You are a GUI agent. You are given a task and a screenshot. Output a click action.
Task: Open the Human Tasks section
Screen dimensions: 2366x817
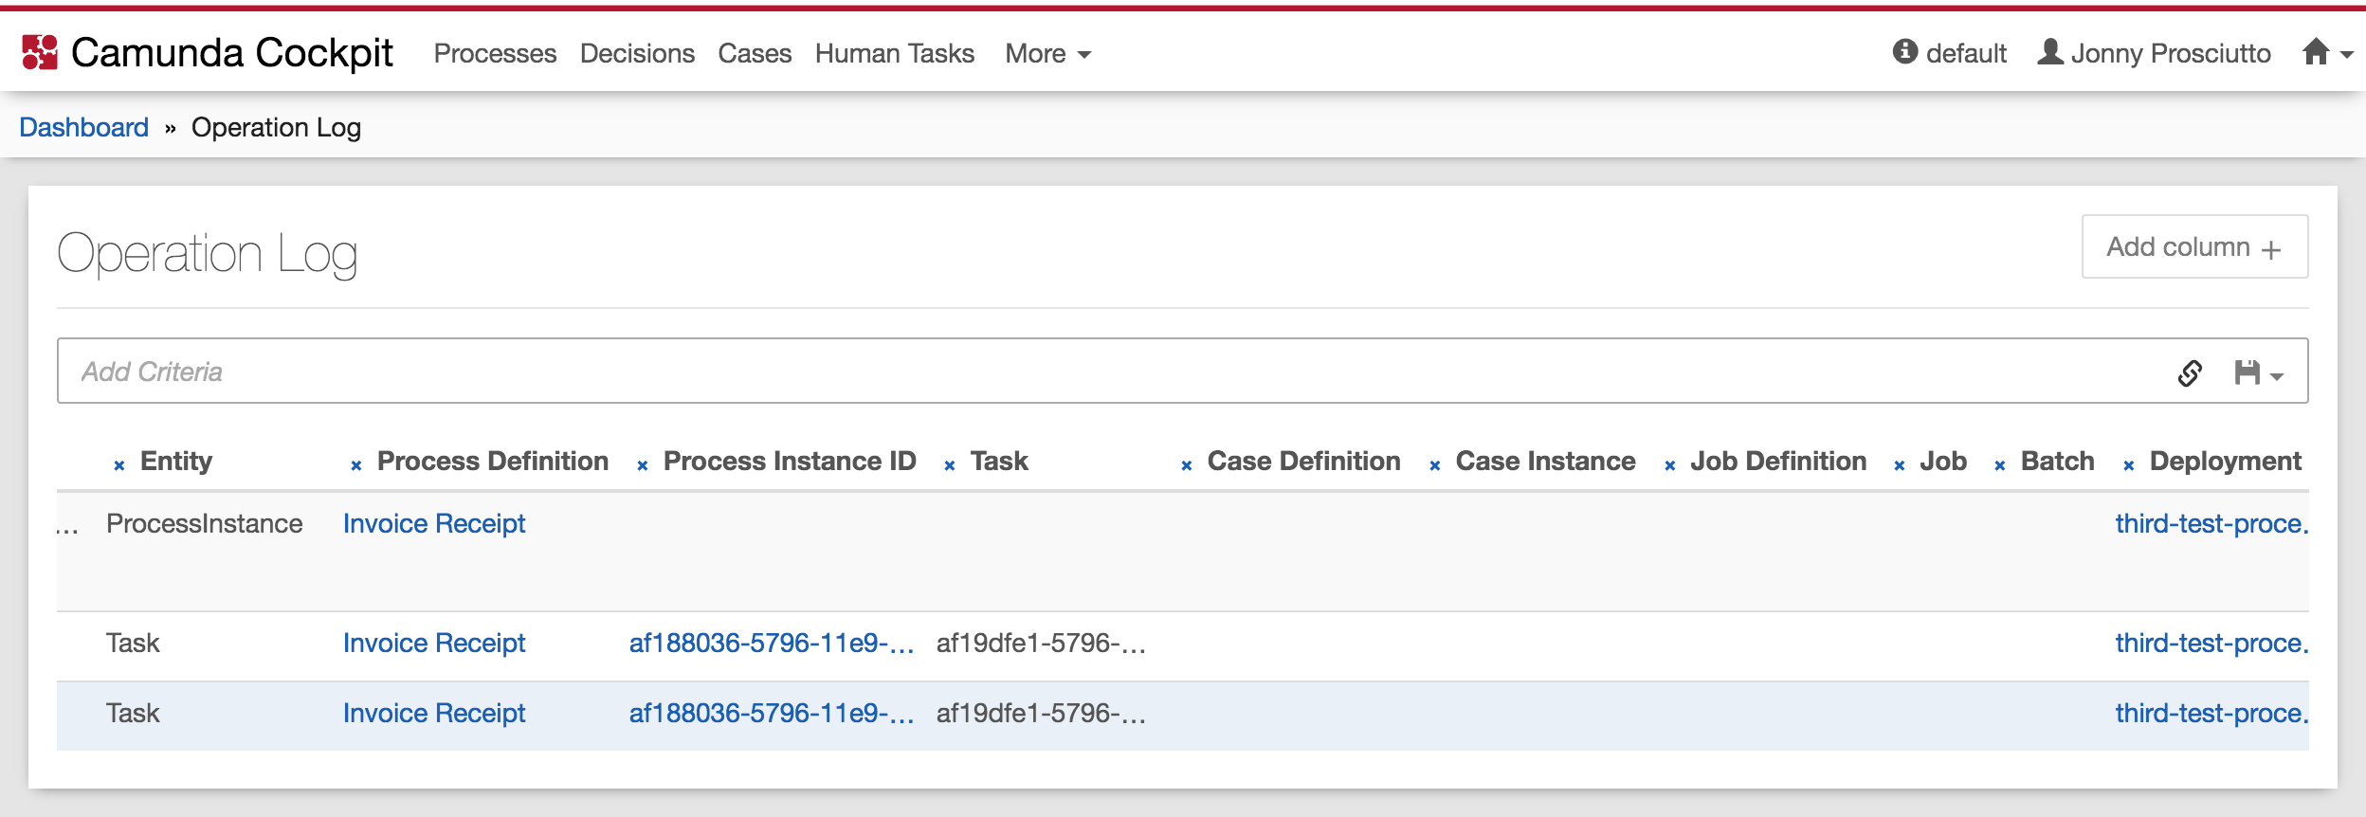click(x=894, y=54)
